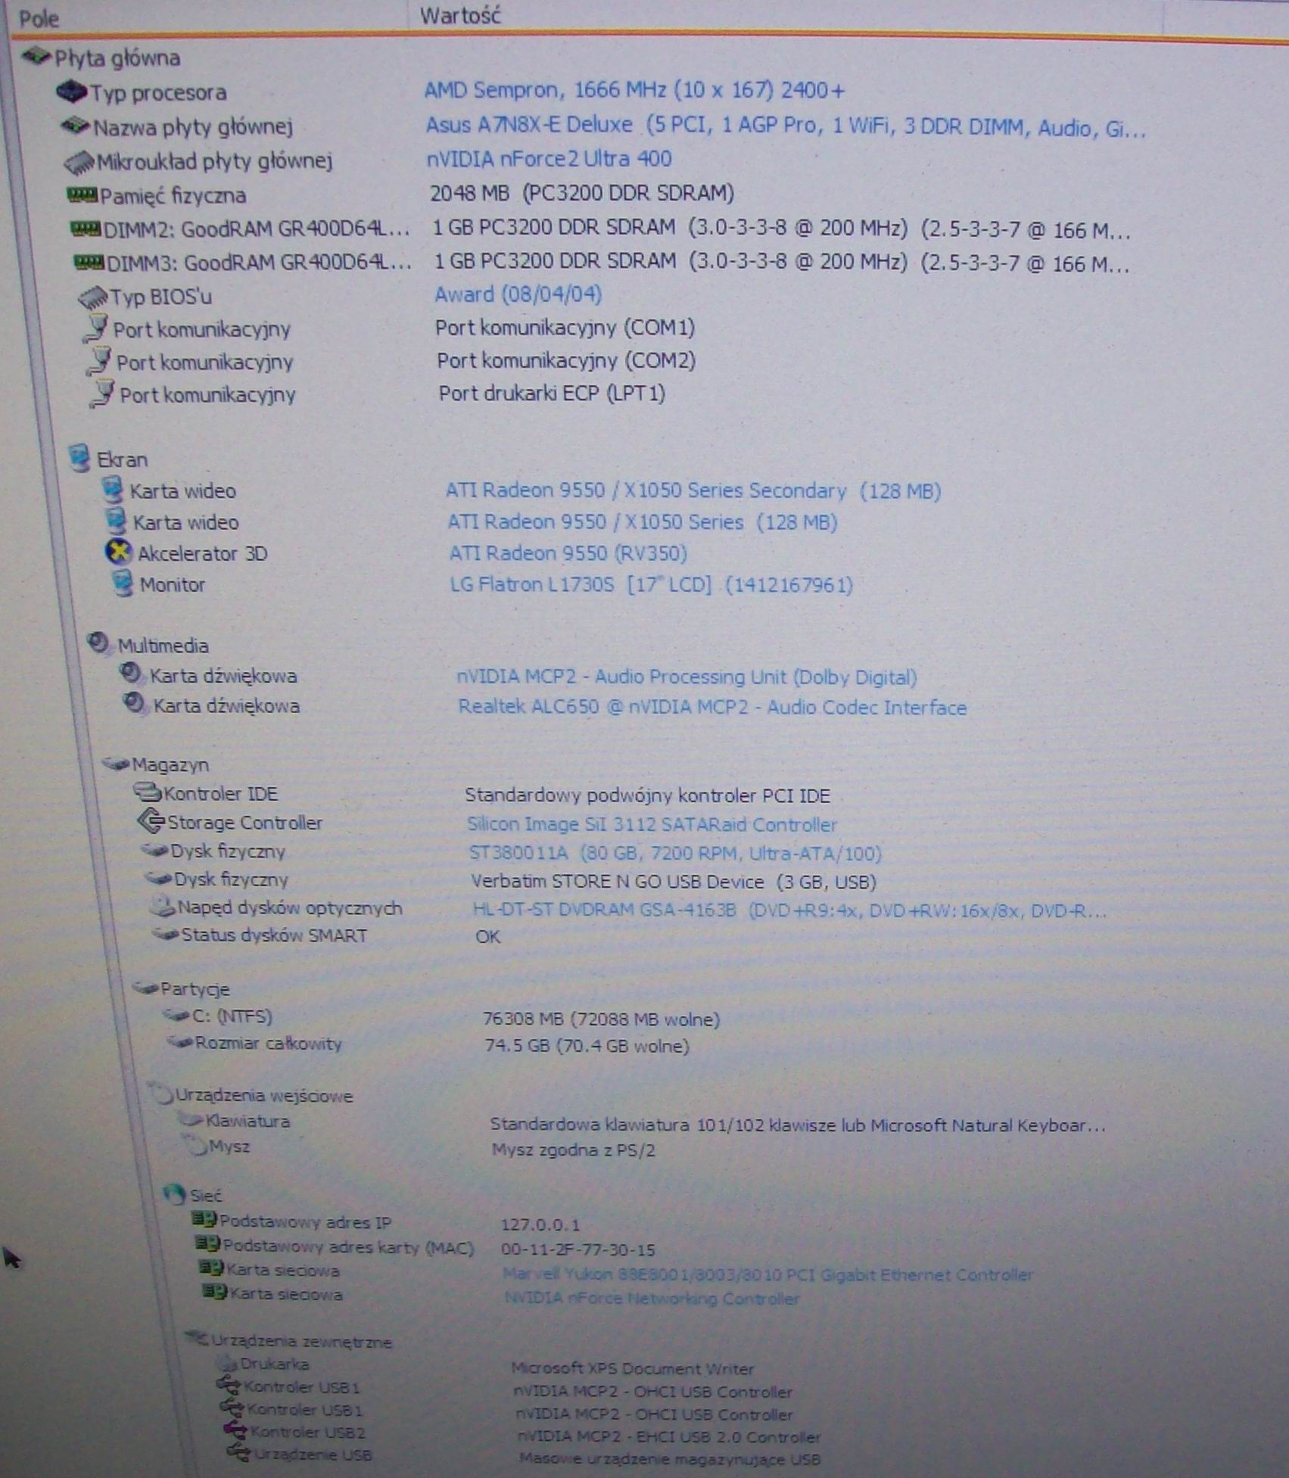Click the DIMM2 memory module icon

[x=86, y=228]
